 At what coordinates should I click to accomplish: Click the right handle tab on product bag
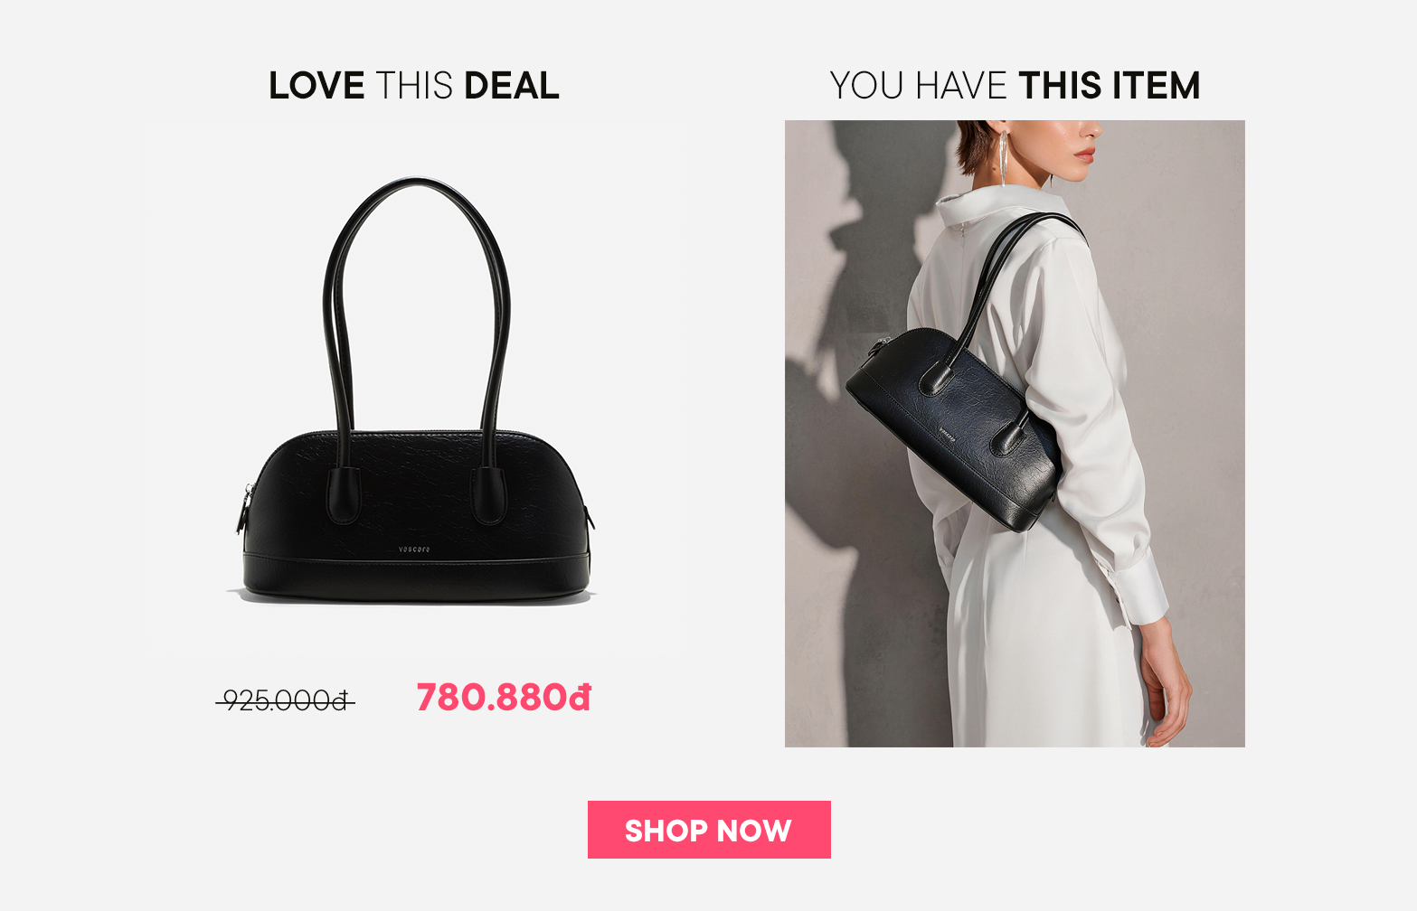point(488,496)
